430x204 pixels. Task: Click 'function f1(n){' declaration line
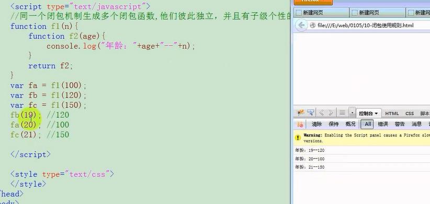[x=44, y=27]
